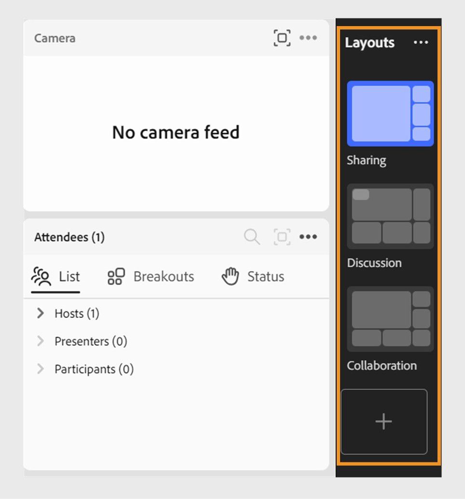The height and width of the screenshot is (499, 465).
Task: Click the search icon in Attendees pod
Action: click(x=251, y=237)
